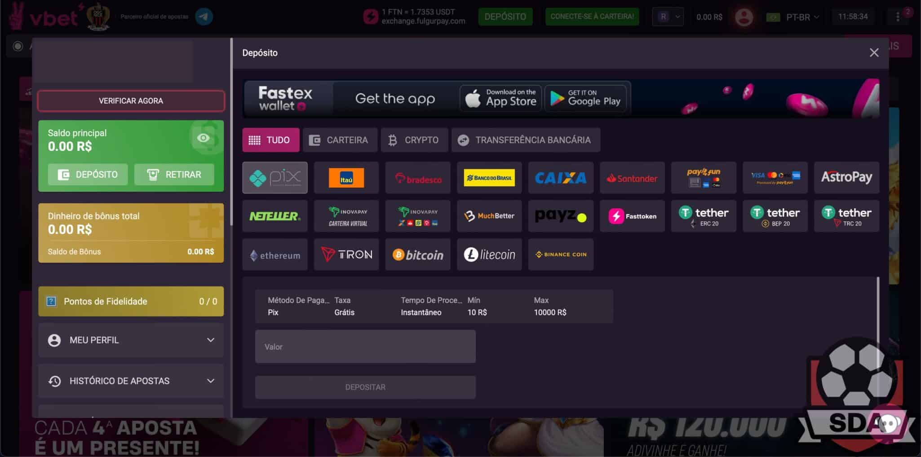The image size is (921, 457).
Task: Click the Pontos de Fidelidade help icon
Action: click(x=52, y=301)
